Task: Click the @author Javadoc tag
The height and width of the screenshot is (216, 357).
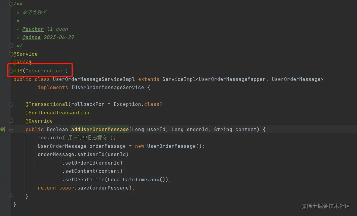Action: 33,29
